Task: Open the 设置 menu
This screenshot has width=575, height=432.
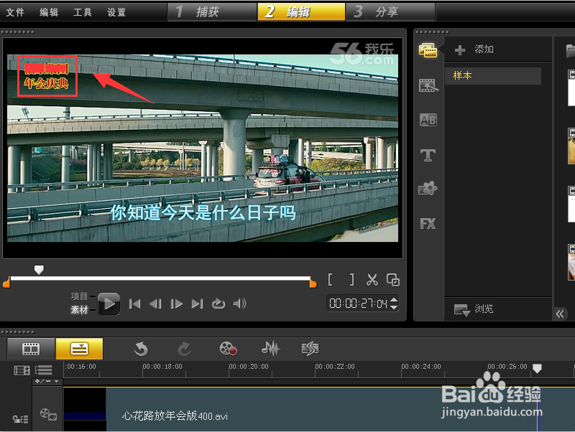Action: (116, 12)
